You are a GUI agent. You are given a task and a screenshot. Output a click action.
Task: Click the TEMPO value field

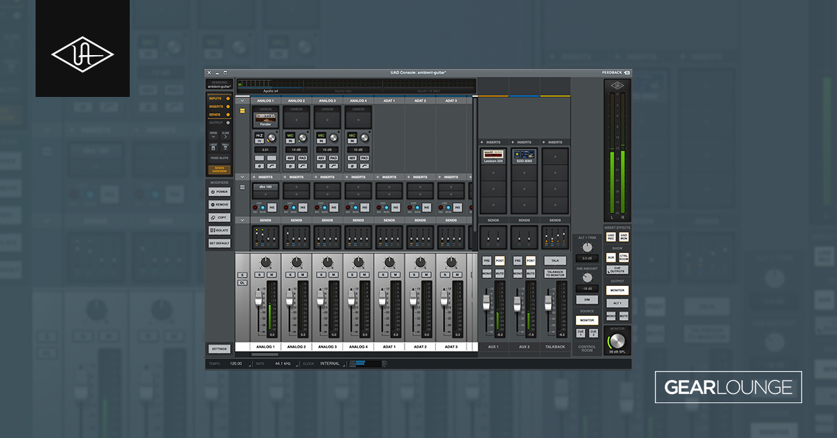(x=235, y=363)
